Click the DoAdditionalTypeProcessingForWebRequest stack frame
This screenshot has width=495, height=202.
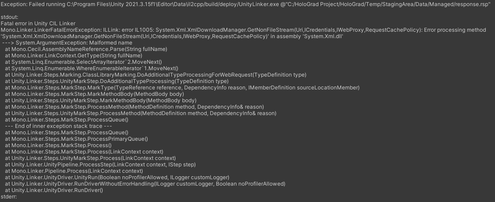pos(156,75)
